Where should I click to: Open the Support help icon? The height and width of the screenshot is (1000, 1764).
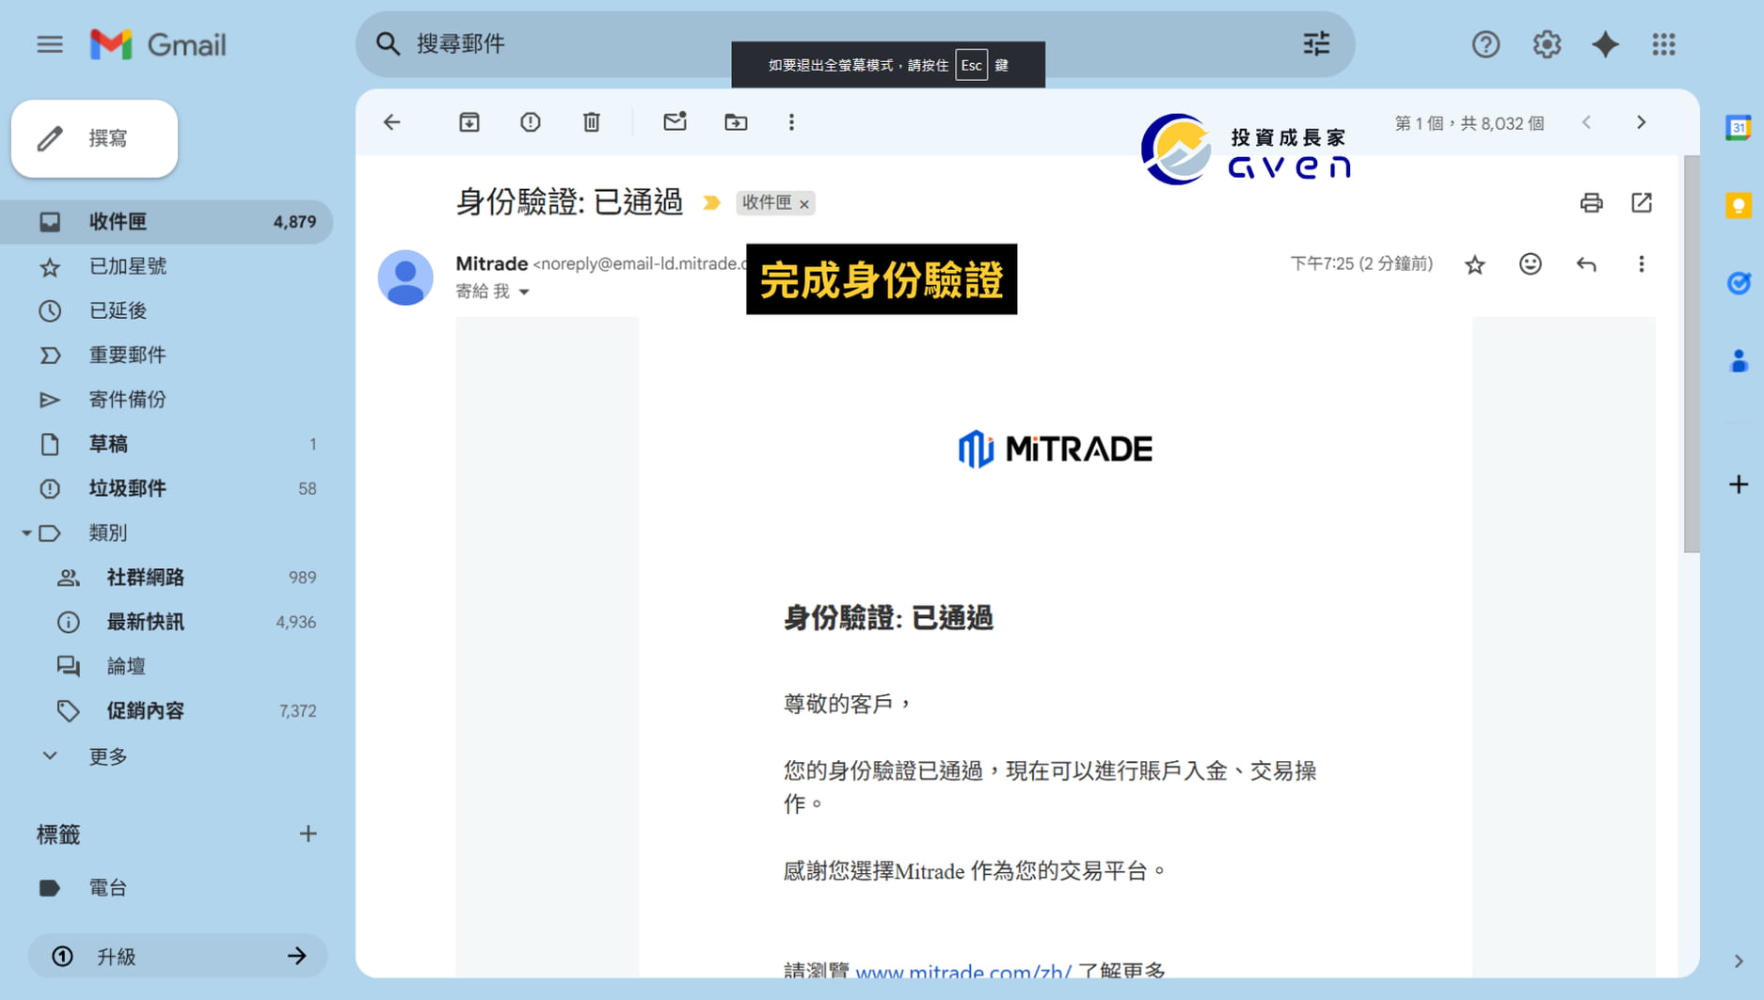click(x=1486, y=44)
